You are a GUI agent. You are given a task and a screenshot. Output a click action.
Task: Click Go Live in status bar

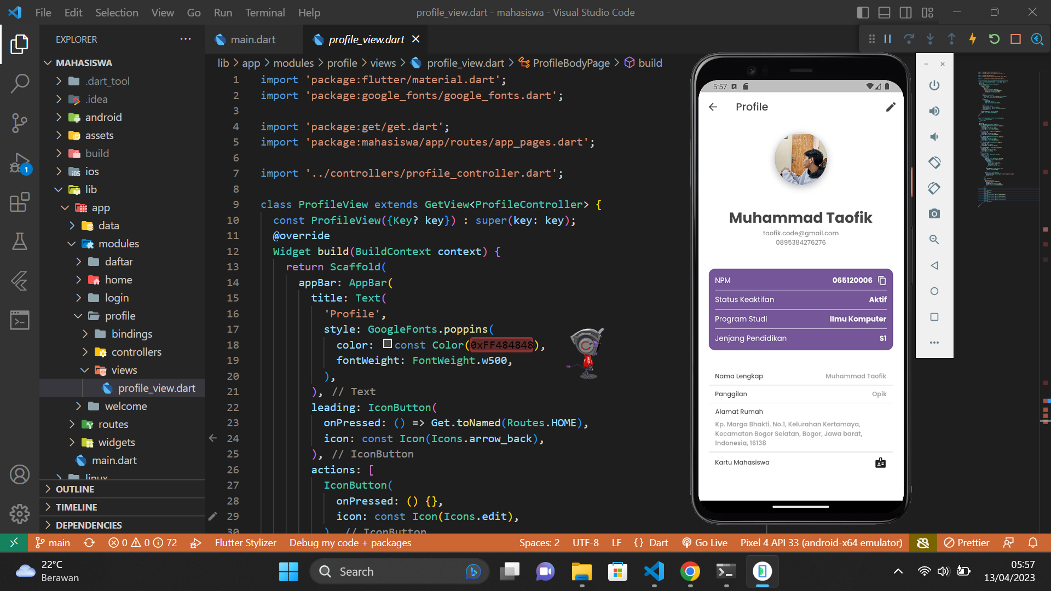coord(705,543)
